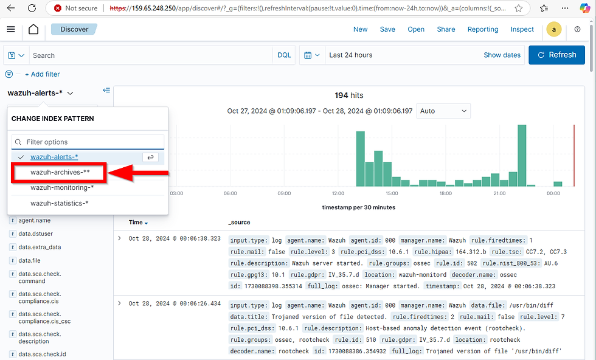Viewport: 596px width, 360px height.
Task: Click the type icon for data.dstuser field
Action: pyautogui.click(x=13, y=234)
